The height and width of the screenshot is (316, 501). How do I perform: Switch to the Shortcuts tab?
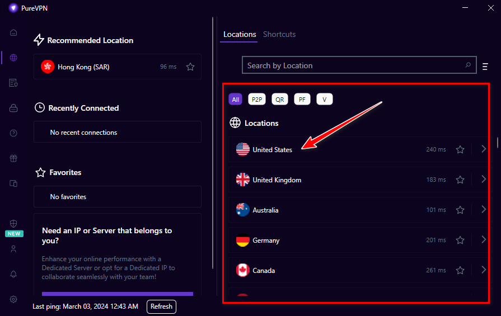point(279,35)
